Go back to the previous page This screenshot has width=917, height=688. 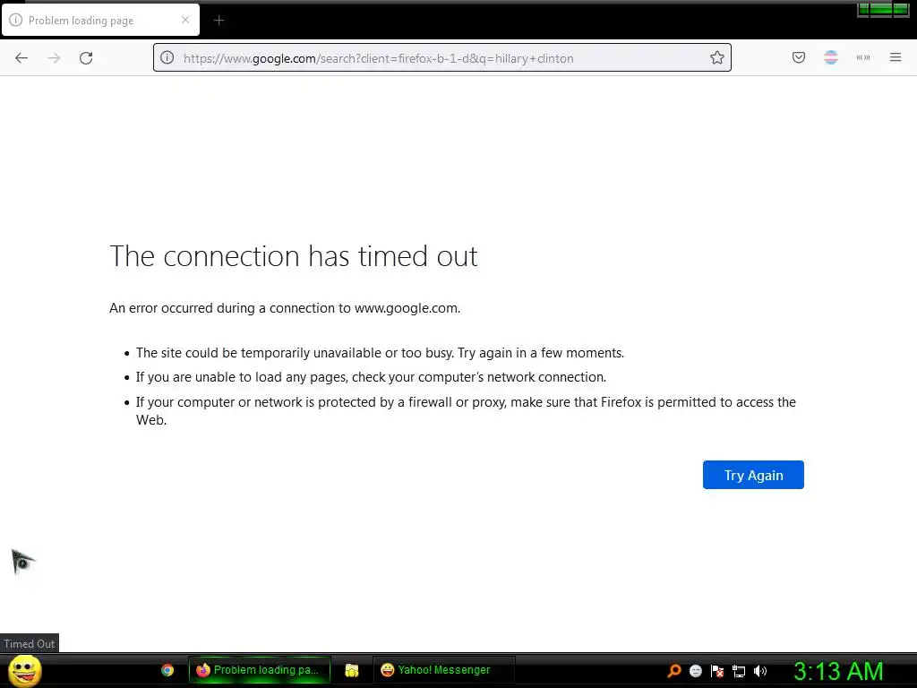pyautogui.click(x=21, y=58)
